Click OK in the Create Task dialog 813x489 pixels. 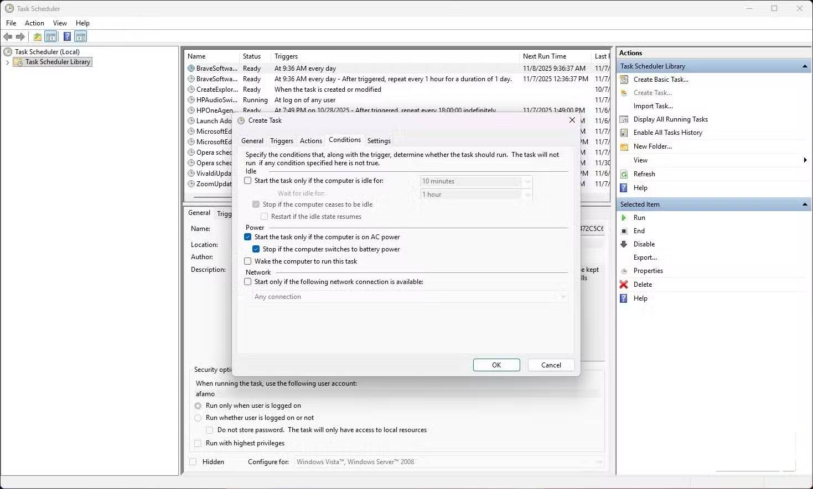[x=496, y=365]
